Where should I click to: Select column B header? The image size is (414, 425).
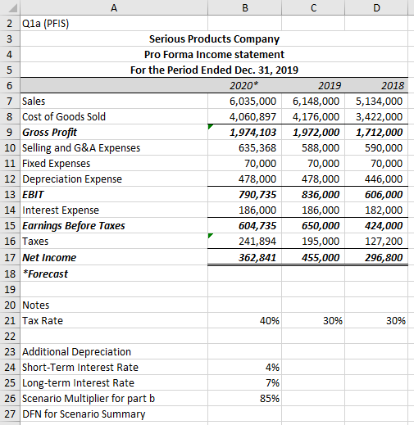point(244,7)
